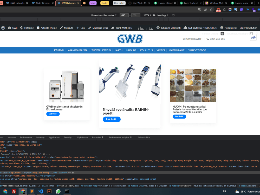Switch to DevTools Memory tab
This screenshot has height=195, width=260.
coord(40,138)
